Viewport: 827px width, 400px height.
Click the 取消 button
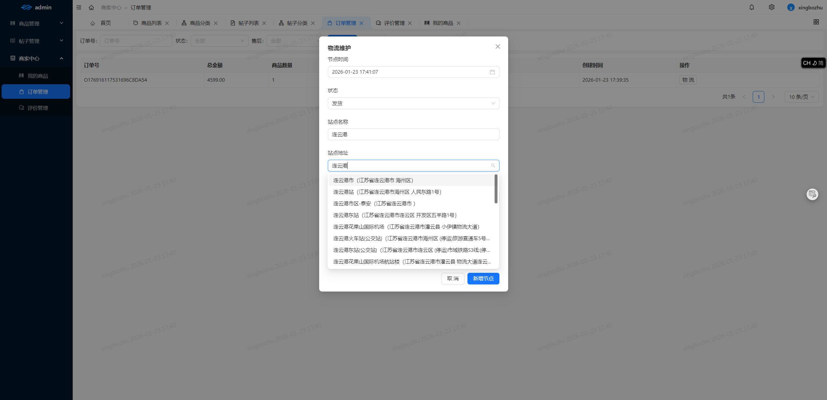[x=453, y=279]
